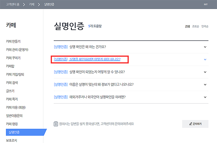Click the '5개 도움말' count text
Screen dimensions: 217x143
tap(95, 26)
